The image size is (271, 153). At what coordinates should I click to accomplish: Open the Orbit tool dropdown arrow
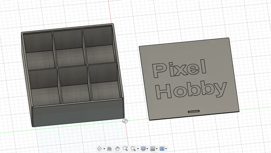click(104, 149)
